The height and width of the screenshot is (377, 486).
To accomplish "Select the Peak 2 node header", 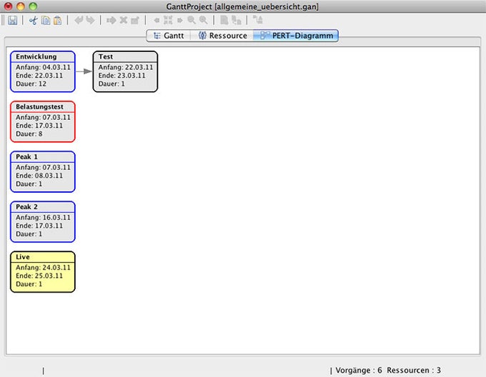I will tap(43, 207).
